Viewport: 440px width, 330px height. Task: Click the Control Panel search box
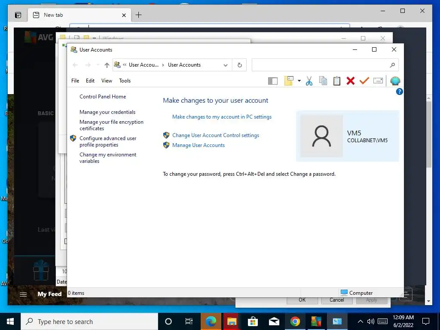(325, 65)
